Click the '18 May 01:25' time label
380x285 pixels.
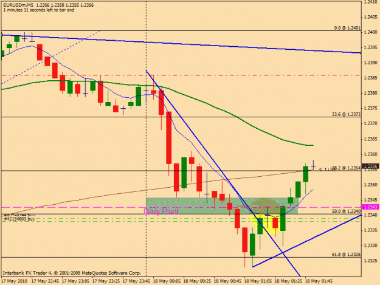point(288,281)
